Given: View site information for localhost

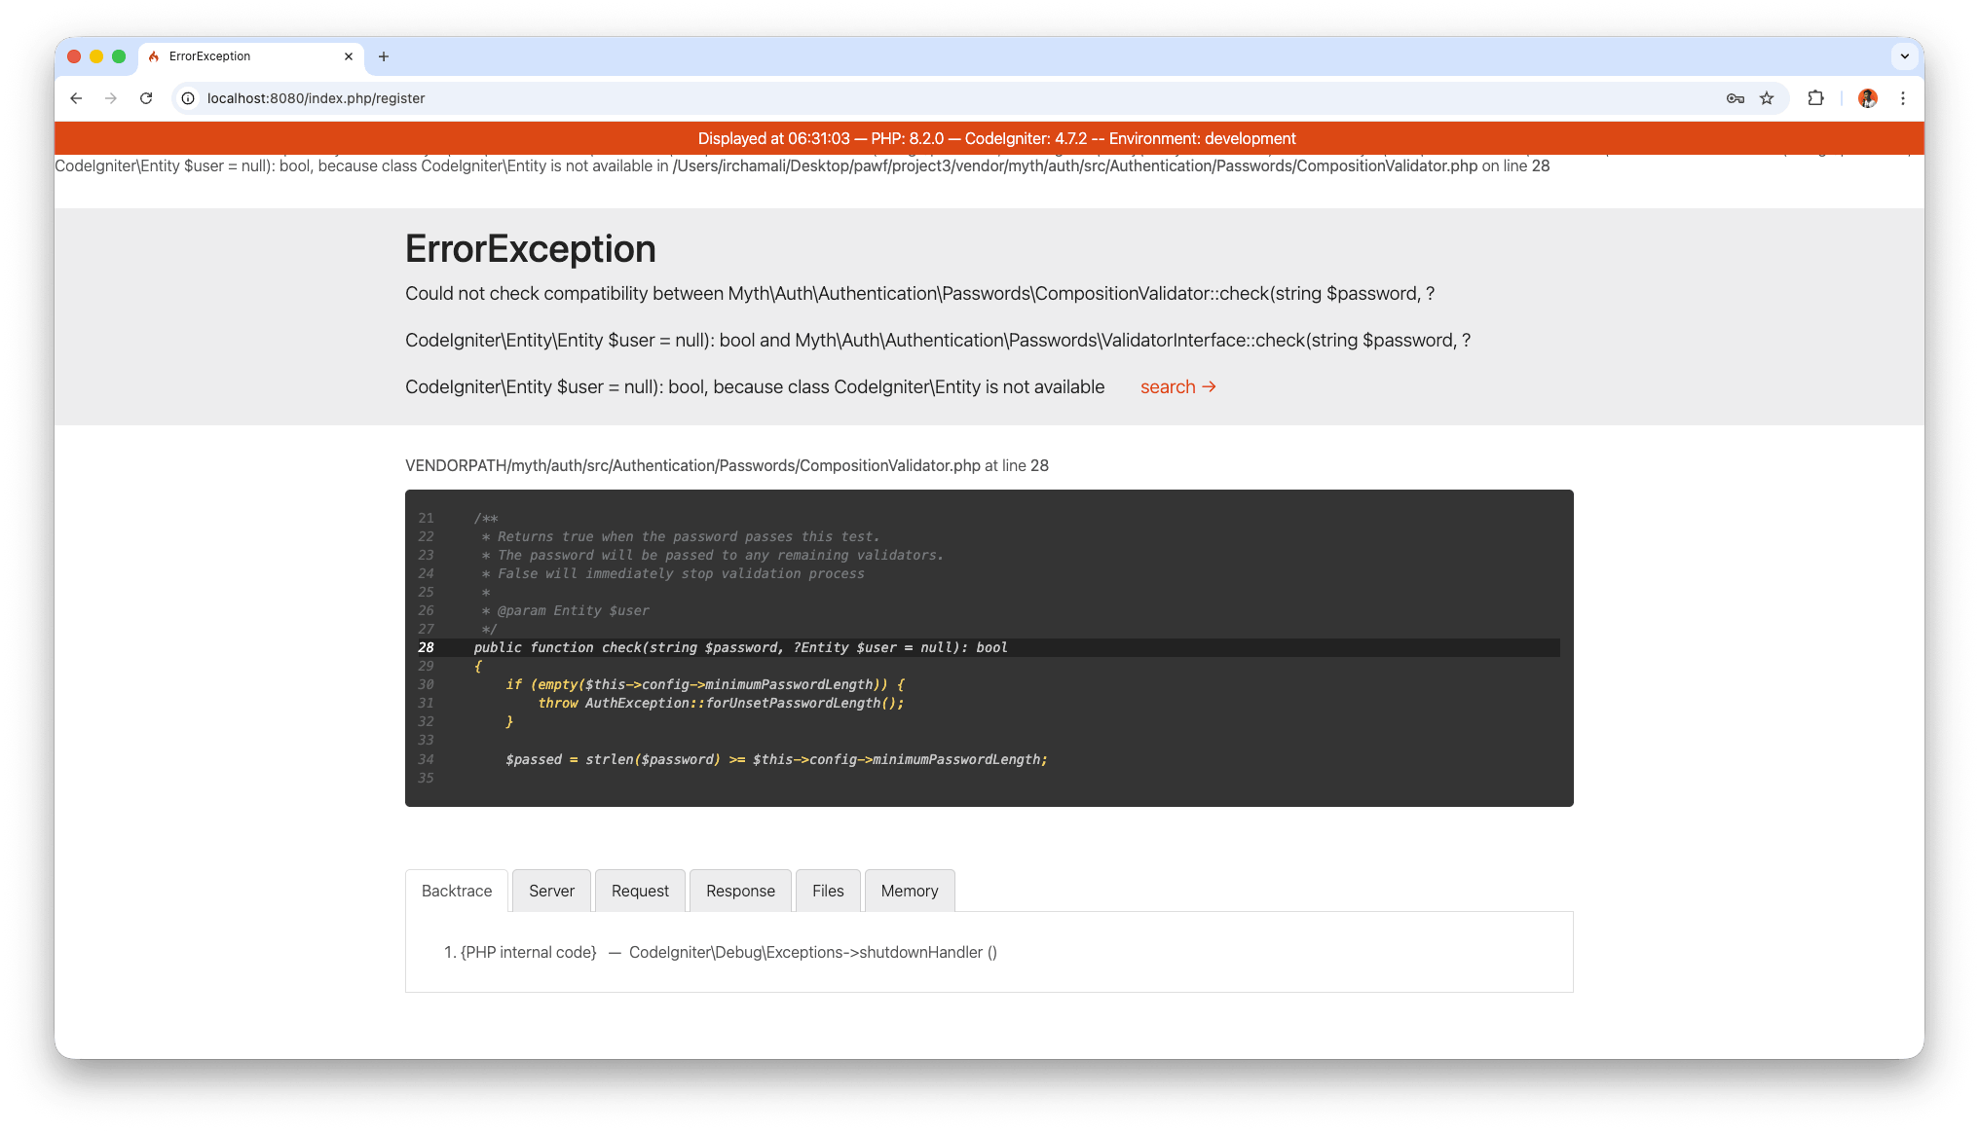Looking at the screenshot, I should pos(188,98).
